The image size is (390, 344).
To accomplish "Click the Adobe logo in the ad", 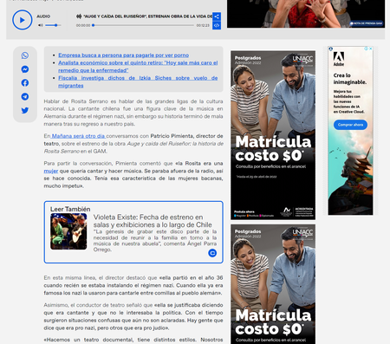I will click(x=339, y=59).
